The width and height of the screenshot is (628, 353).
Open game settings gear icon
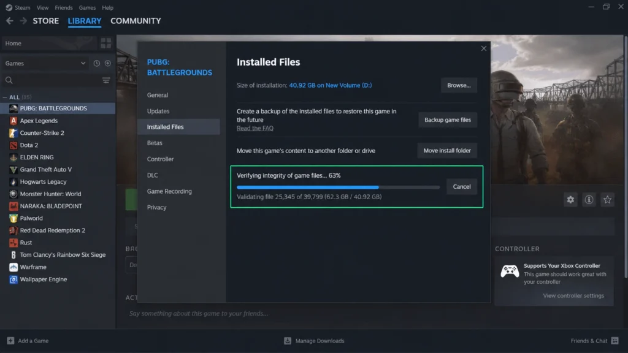(570, 199)
